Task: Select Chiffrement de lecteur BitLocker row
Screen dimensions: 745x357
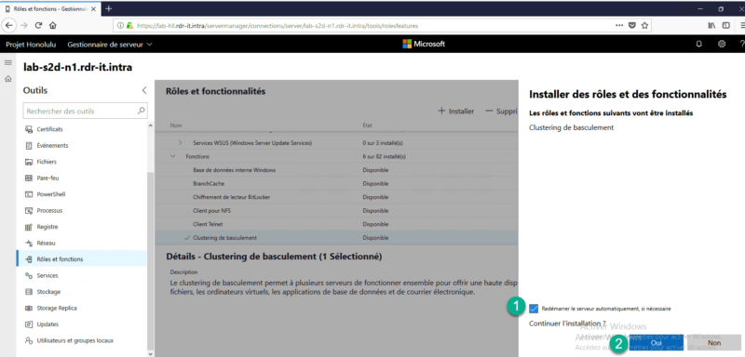Action: (x=336, y=197)
